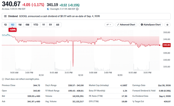Screen dimensions: 174x106
Task: Select the 5D range tab
Action: 13,25
